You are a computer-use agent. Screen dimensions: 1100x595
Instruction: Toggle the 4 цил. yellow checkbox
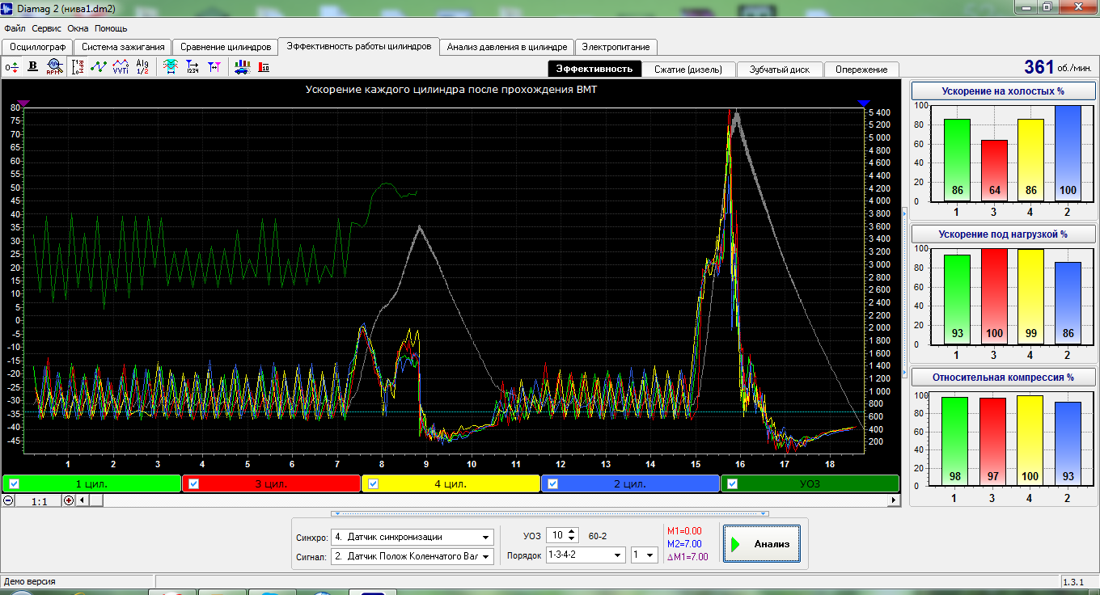(x=373, y=484)
